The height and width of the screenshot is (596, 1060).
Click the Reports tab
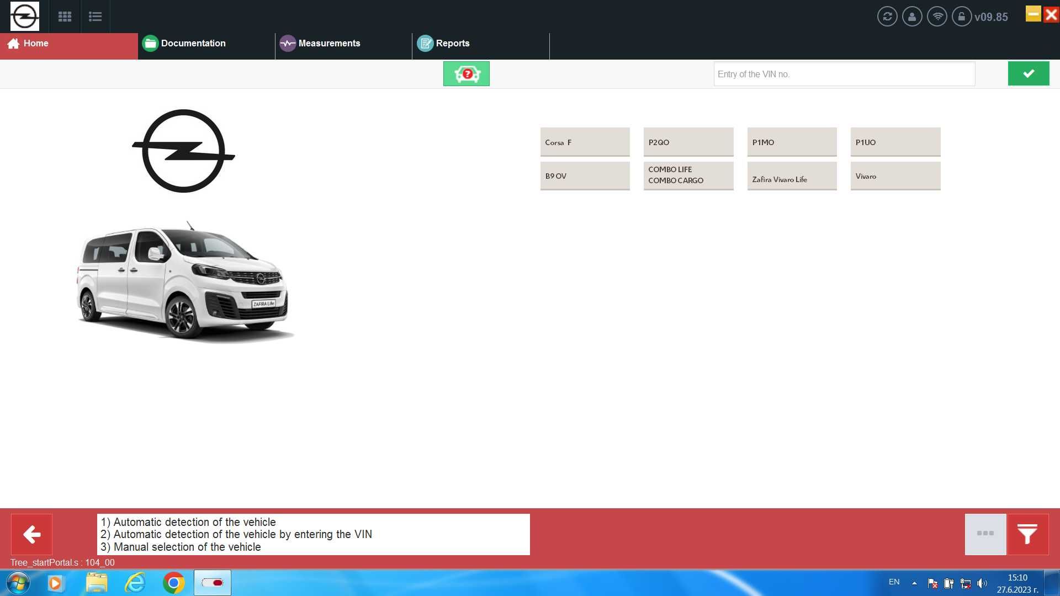pyautogui.click(x=453, y=43)
